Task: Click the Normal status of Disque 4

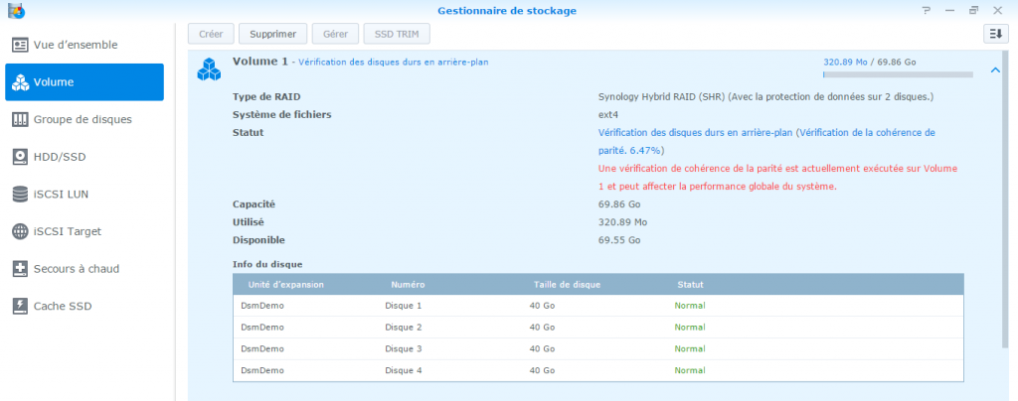Action: pyautogui.click(x=690, y=370)
